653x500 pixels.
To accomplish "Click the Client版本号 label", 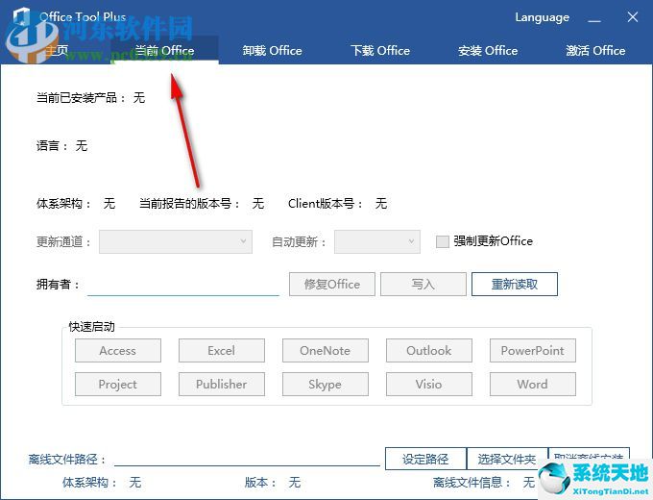I will click(326, 204).
